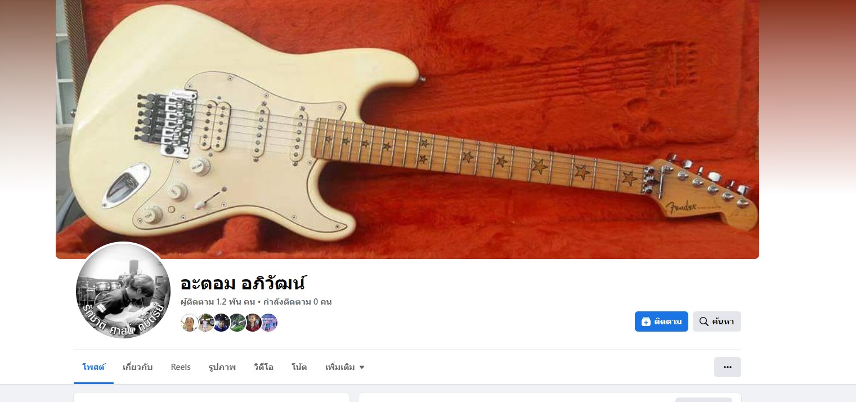Click the purple stage follower avatar
The width and height of the screenshot is (856, 402).
point(269,323)
